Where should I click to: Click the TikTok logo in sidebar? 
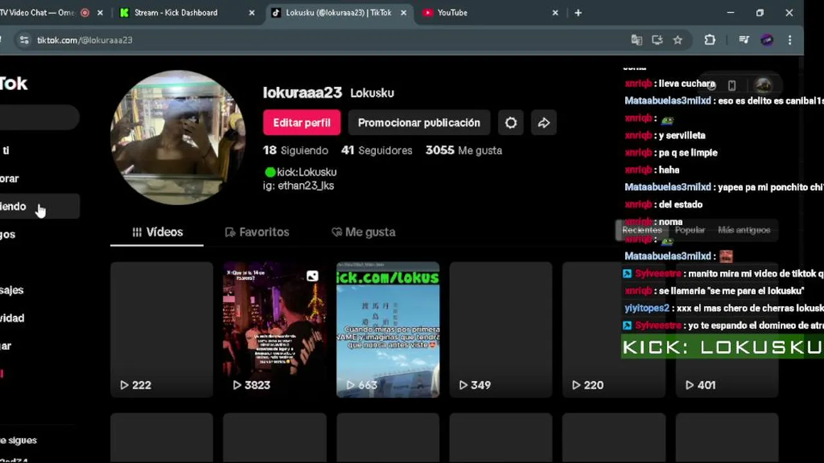(x=13, y=84)
